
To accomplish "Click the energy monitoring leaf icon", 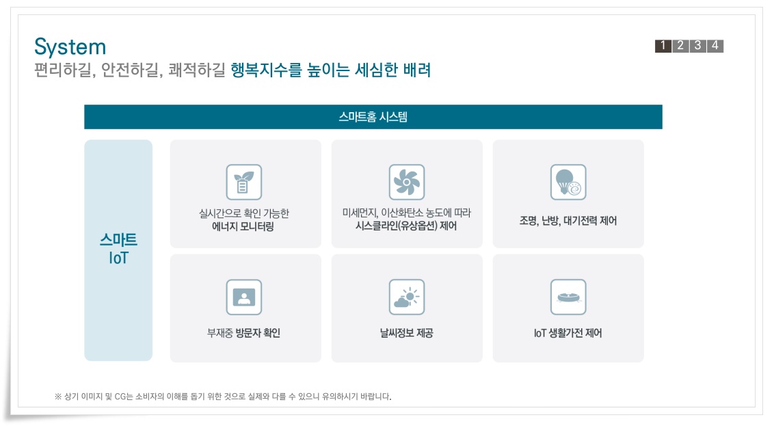I will [x=244, y=182].
